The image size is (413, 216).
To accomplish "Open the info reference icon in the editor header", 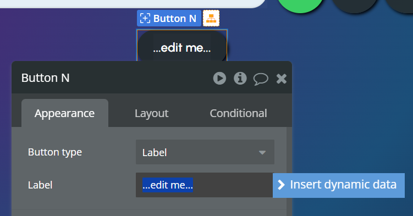I will coord(240,78).
